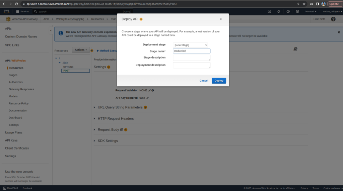Open Authorizers under the WildRydes API
This screenshot has height=191, width=343.
(x=15, y=82)
